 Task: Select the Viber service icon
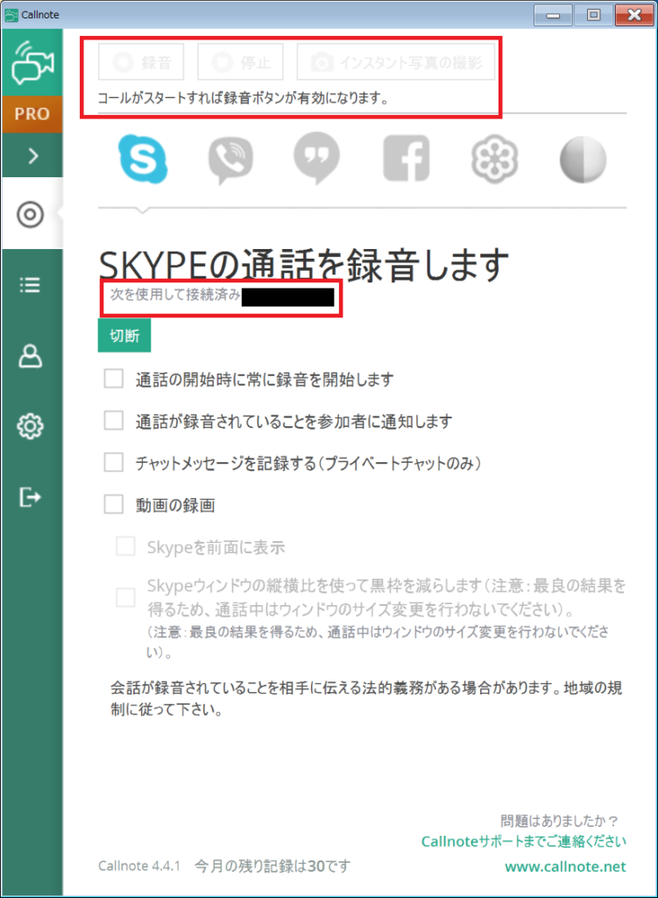[x=230, y=160]
